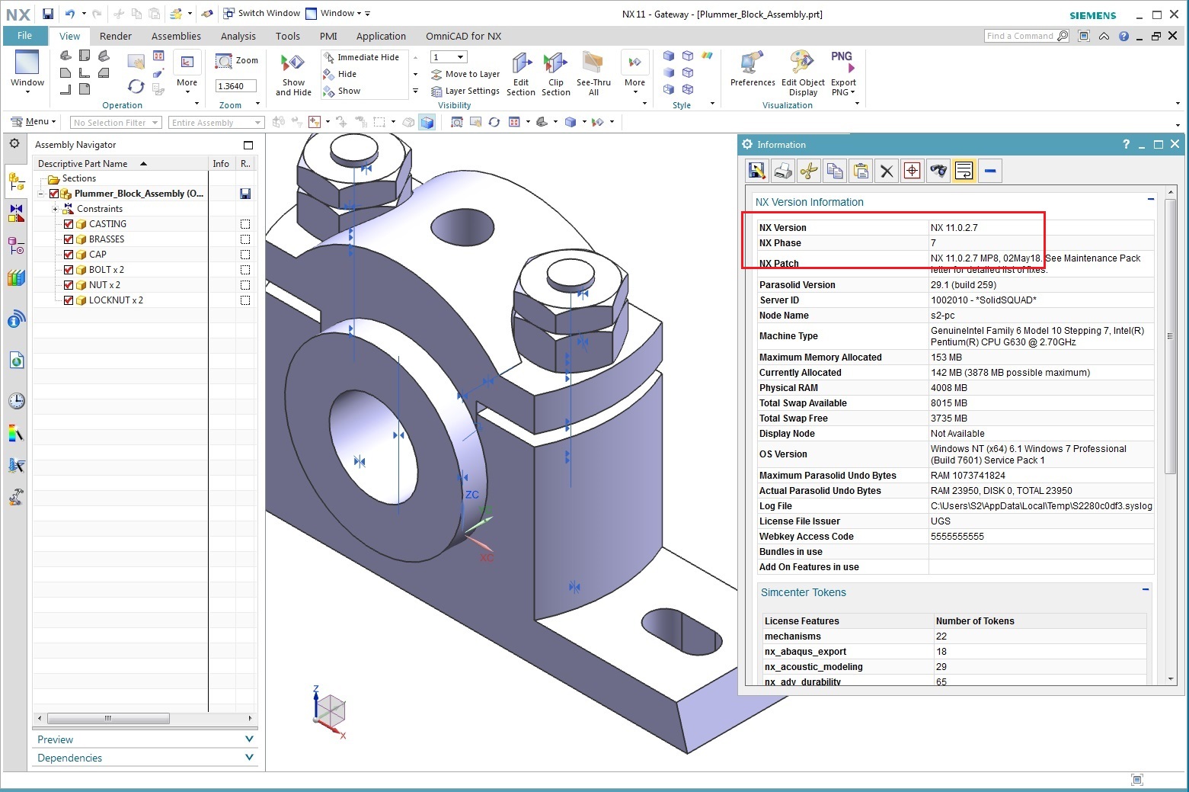Click the binoculars Find icon in Information window
The image size is (1189, 792).
pos(938,171)
